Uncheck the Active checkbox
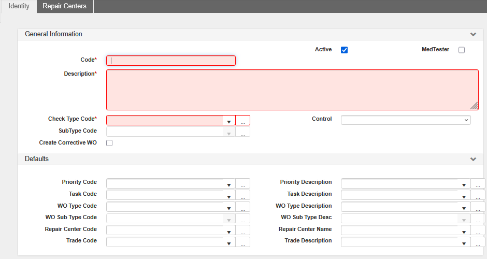 tap(344, 50)
